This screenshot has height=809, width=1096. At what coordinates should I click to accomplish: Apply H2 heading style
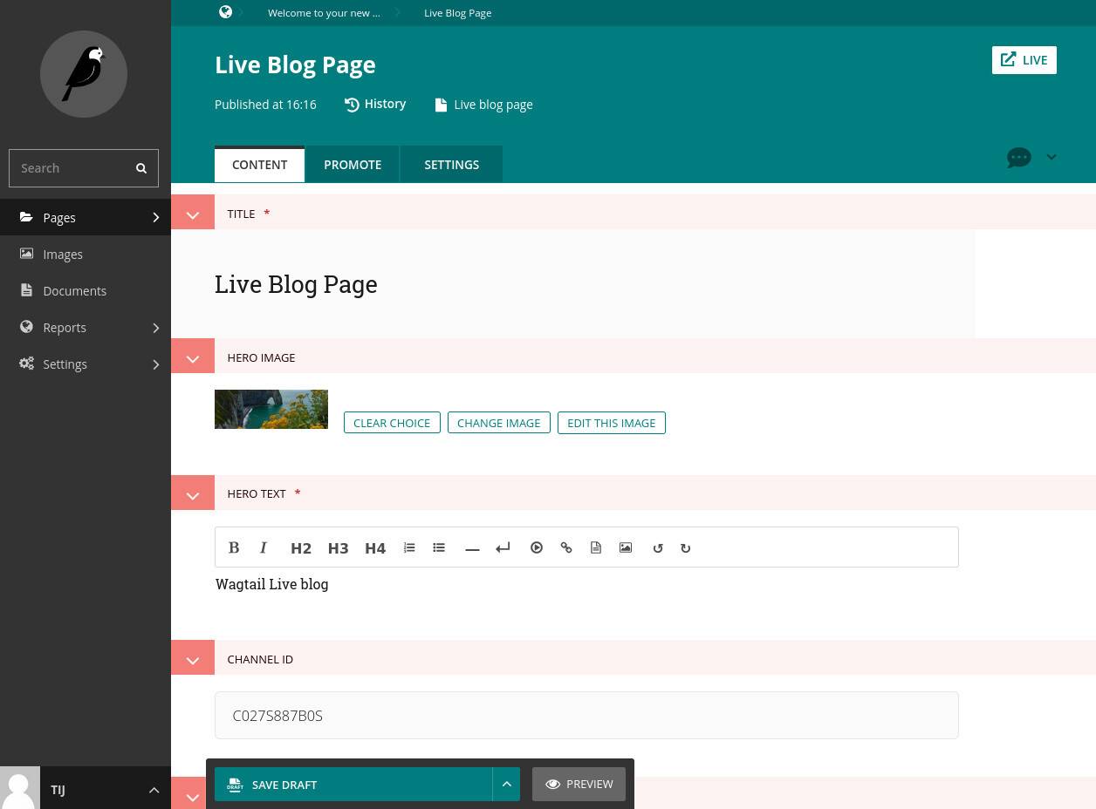click(x=301, y=548)
